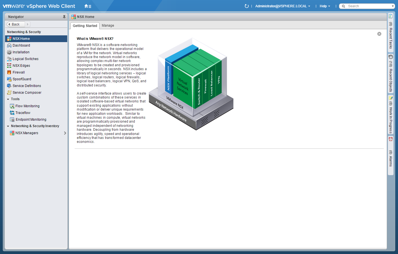The image size is (398, 254).
Task: Open the Traceflow tool
Action: 23,113
